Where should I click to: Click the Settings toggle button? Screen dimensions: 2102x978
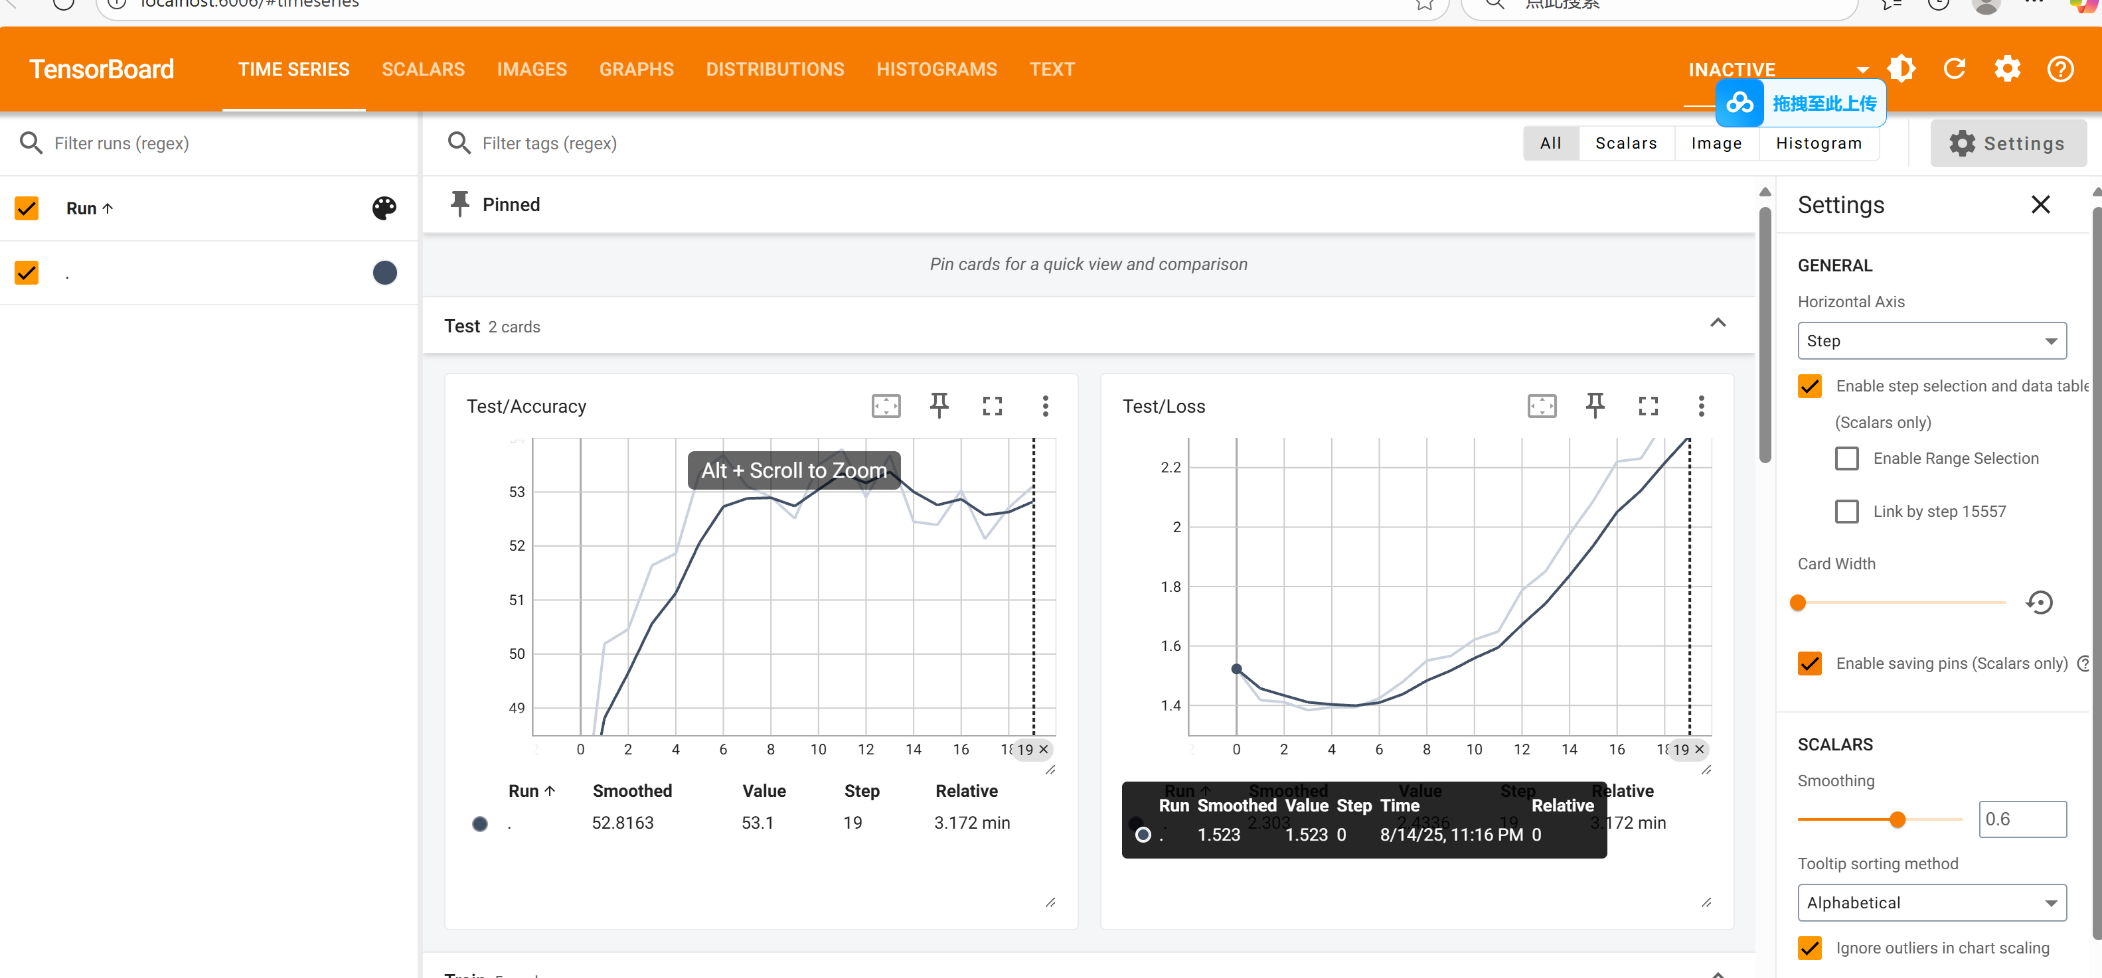pyautogui.click(x=2008, y=143)
